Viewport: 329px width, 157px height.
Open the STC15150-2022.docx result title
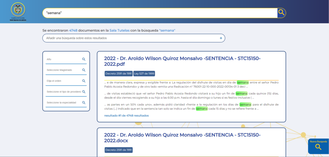182,137
